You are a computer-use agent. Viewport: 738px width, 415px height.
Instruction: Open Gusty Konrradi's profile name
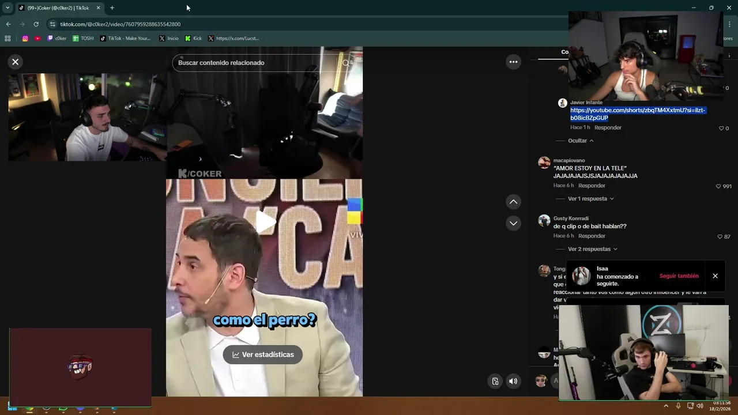coord(571,218)
